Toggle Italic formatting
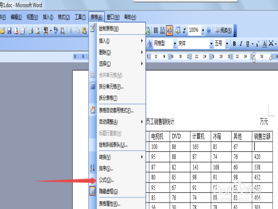The width and height of the screenshot is (278, 209). coord(241,44)
